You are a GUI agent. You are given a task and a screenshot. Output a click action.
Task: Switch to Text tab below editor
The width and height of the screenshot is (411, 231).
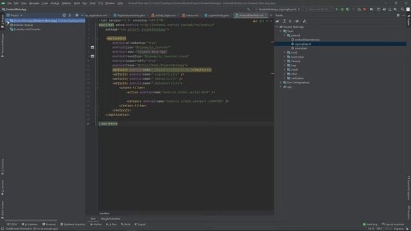(x=92, y=219)
